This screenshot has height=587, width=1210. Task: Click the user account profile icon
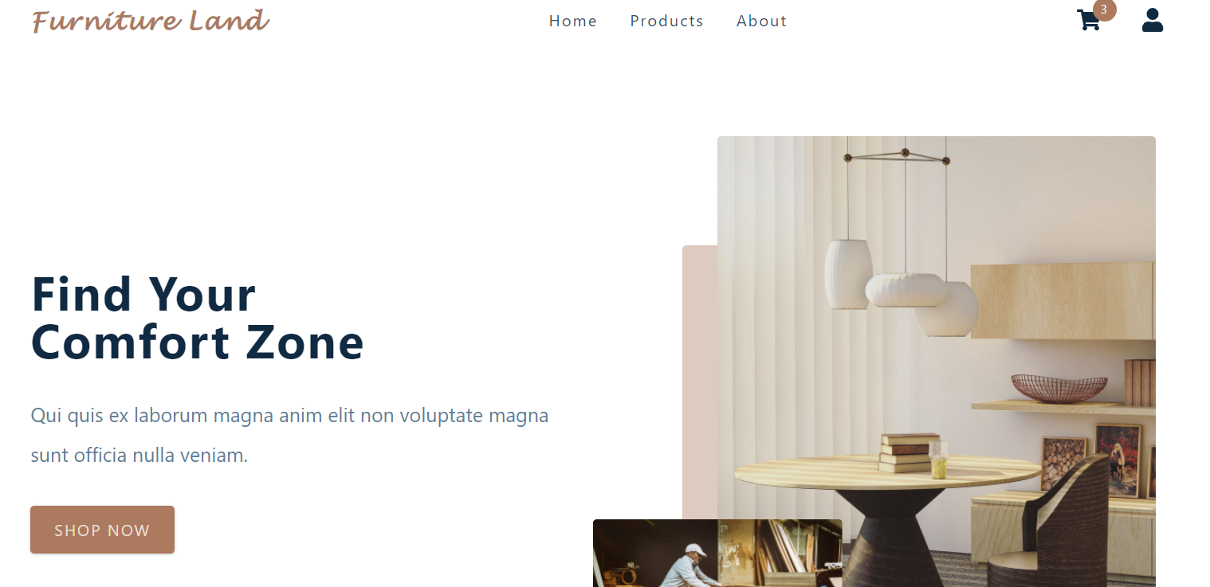point(1153,20)
